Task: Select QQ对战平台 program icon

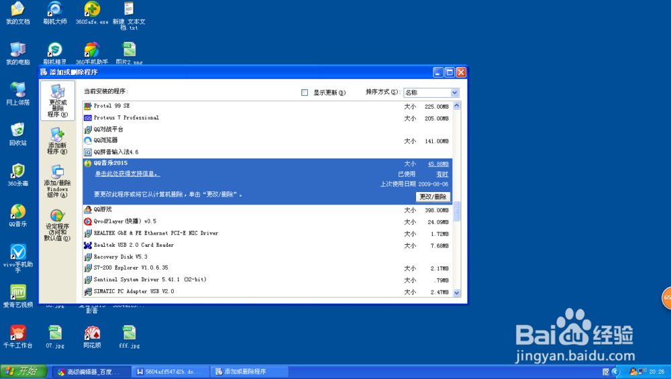Action: (88, 129)
